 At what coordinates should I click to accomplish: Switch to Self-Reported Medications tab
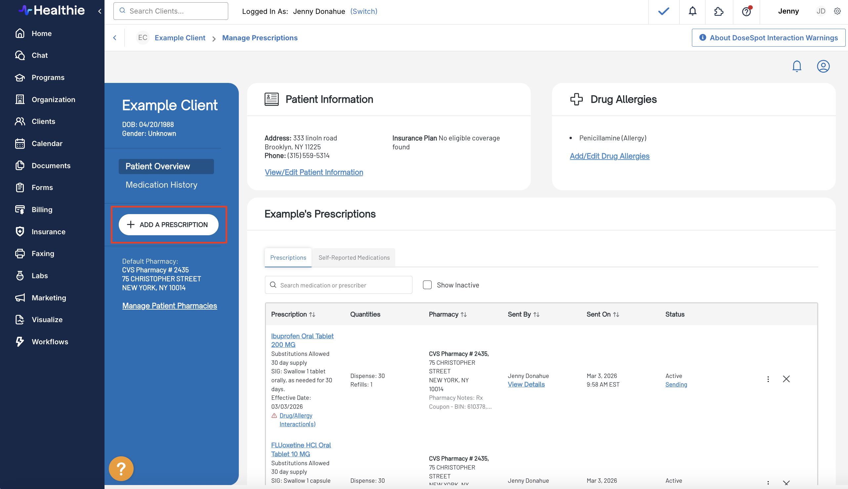click(354, 258)
